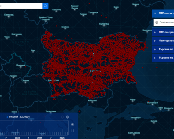Click the Истанбул city label

tap(152, 103)
